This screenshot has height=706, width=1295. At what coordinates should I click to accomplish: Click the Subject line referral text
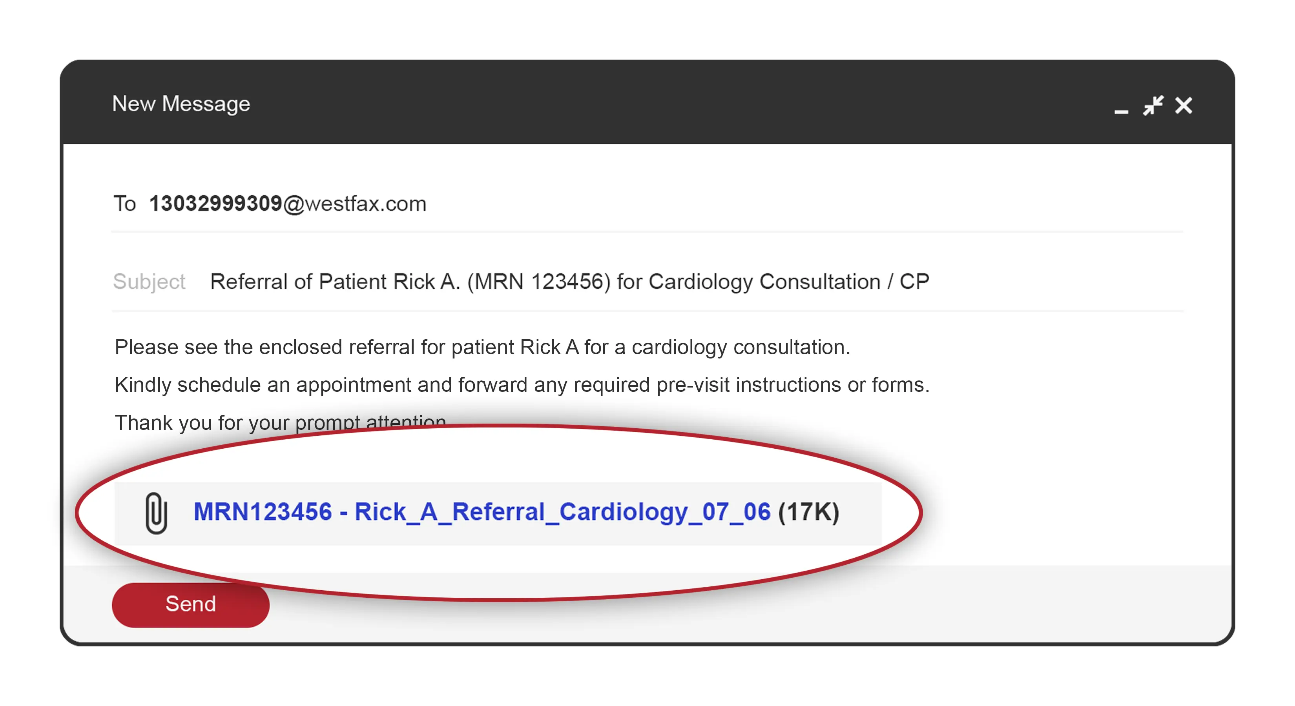pos(569,281)
